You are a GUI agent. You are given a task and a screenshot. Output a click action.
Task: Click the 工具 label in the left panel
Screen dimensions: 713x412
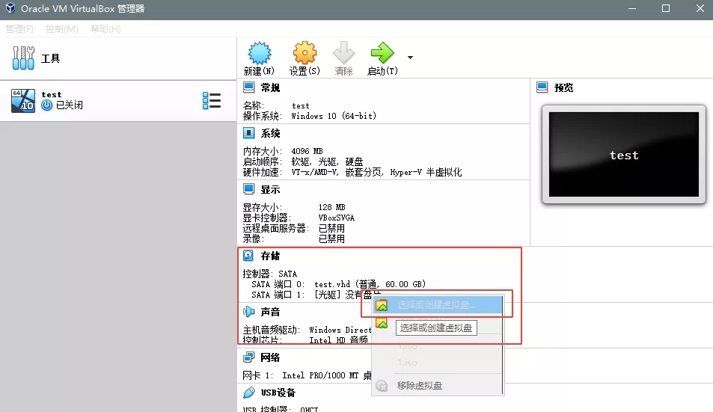[x=50, y=58]
